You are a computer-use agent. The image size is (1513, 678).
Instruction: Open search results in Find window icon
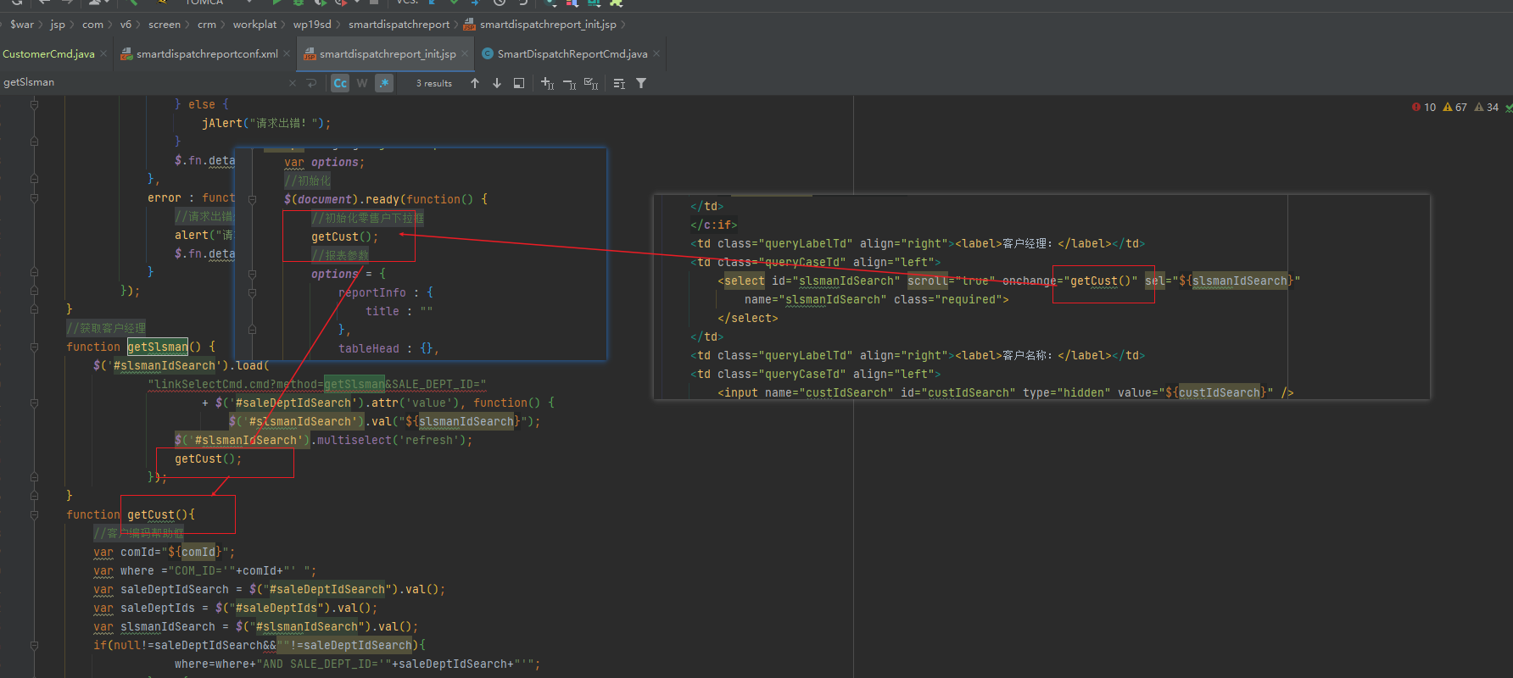(519, 83)
